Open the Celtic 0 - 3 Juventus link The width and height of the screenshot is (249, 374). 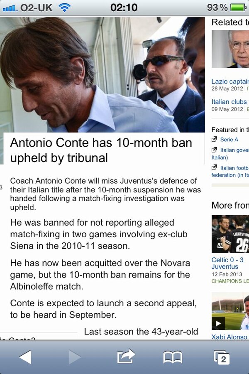[x=227, y=263]
